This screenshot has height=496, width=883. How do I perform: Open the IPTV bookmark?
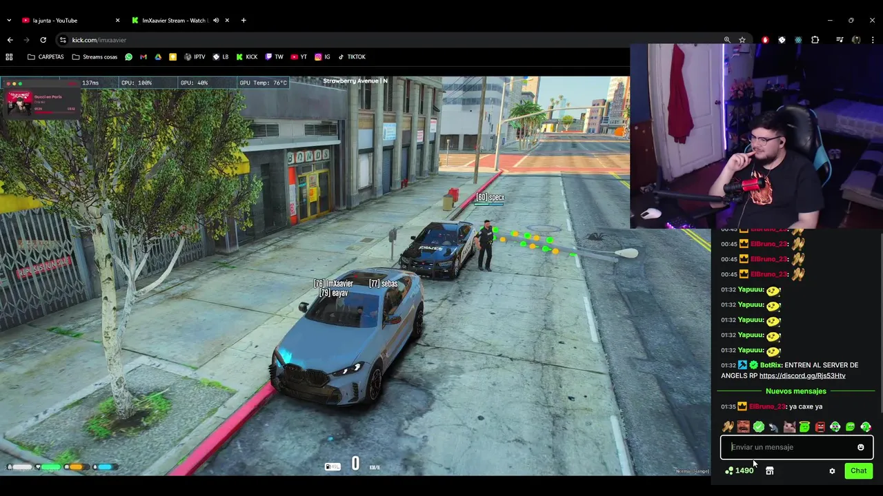pyautogui.click(x=195, y=57)
